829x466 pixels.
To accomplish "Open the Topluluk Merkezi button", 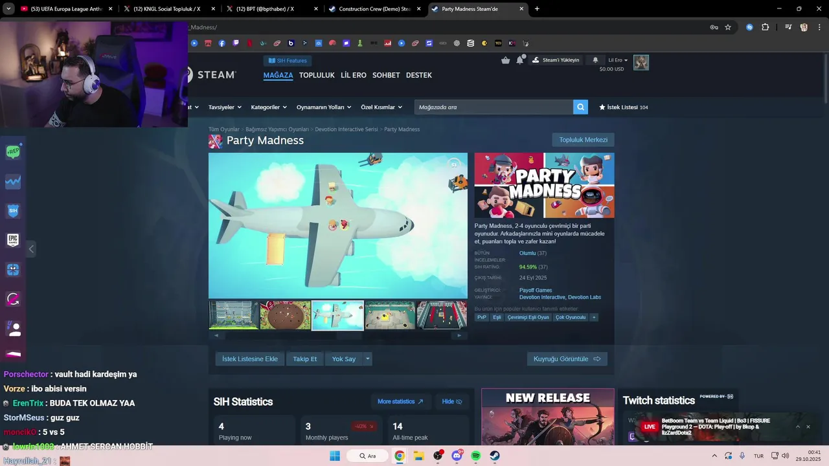I will point(583,140).
